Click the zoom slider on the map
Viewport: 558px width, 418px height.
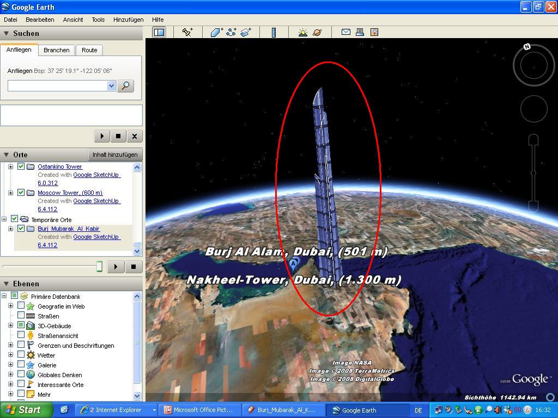tap(533, 173)
